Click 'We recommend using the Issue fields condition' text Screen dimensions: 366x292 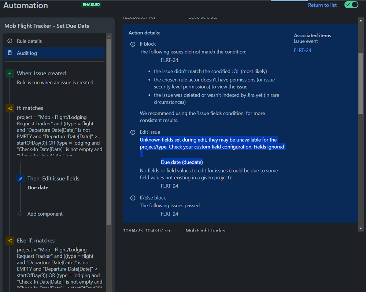click(202, 117)
